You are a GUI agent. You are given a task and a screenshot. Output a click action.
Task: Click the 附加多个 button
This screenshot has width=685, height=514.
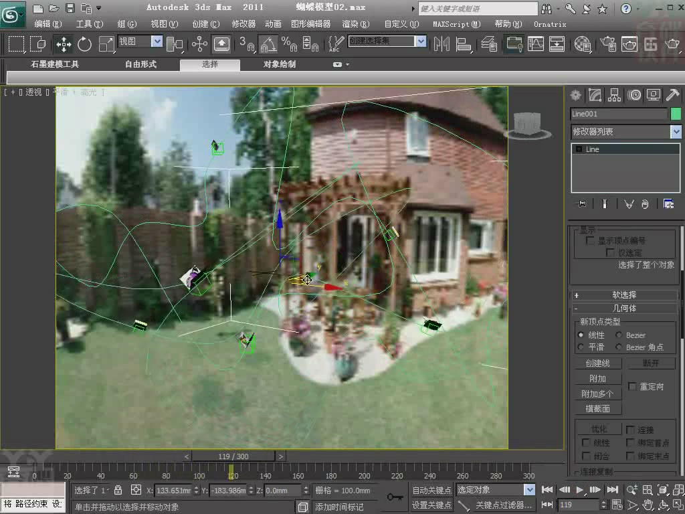click(597, 394)
